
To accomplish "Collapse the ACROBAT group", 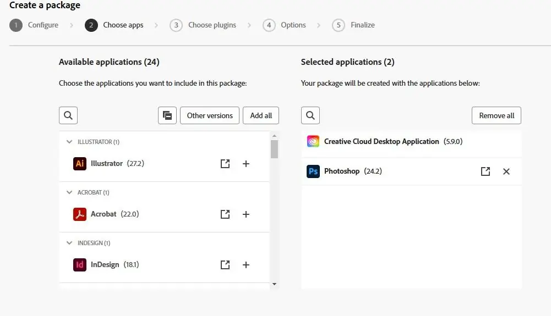I will tap(69, 192).
